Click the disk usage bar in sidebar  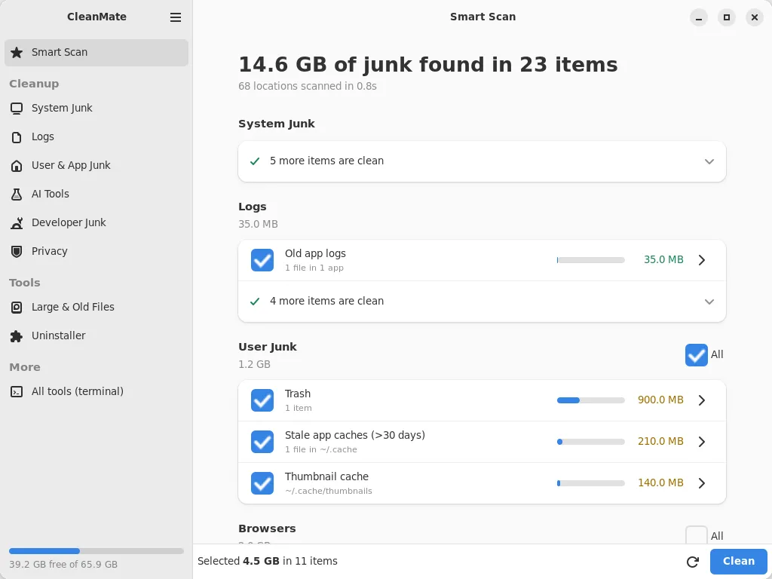pyautogui.click(x=96, y=551)
